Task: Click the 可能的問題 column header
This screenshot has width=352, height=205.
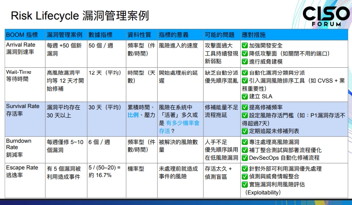Action: [x=222, y=35]
